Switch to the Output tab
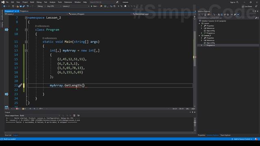Viewport: 260px width, 146px height. (15, 135)
